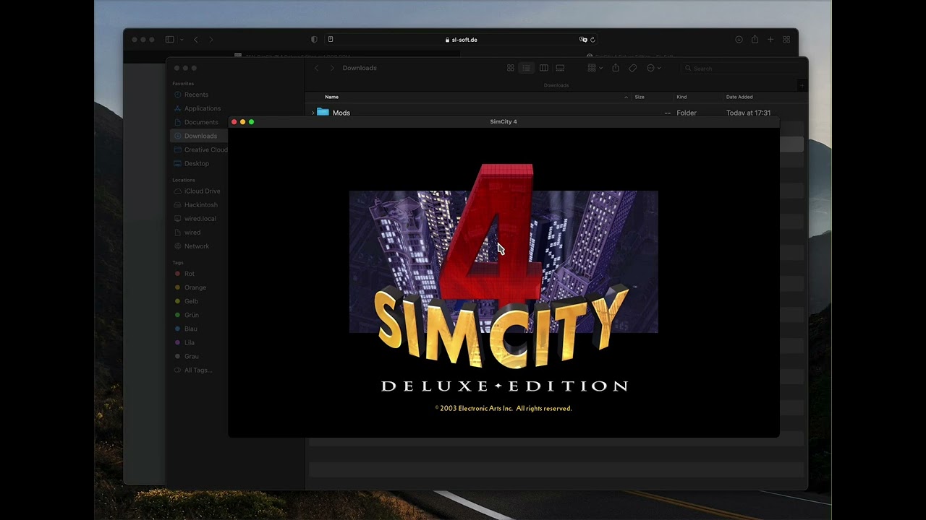The width and height of the screenshot is (926, 520).
Task: Show Safari's downloads list
Action: [x=739, y=40]
